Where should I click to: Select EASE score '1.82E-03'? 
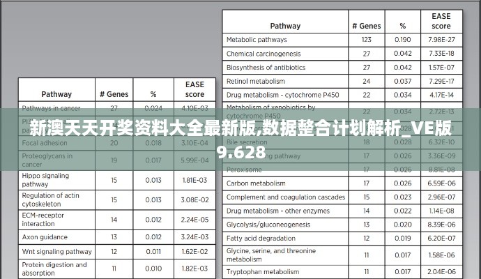tap(194, 269)
